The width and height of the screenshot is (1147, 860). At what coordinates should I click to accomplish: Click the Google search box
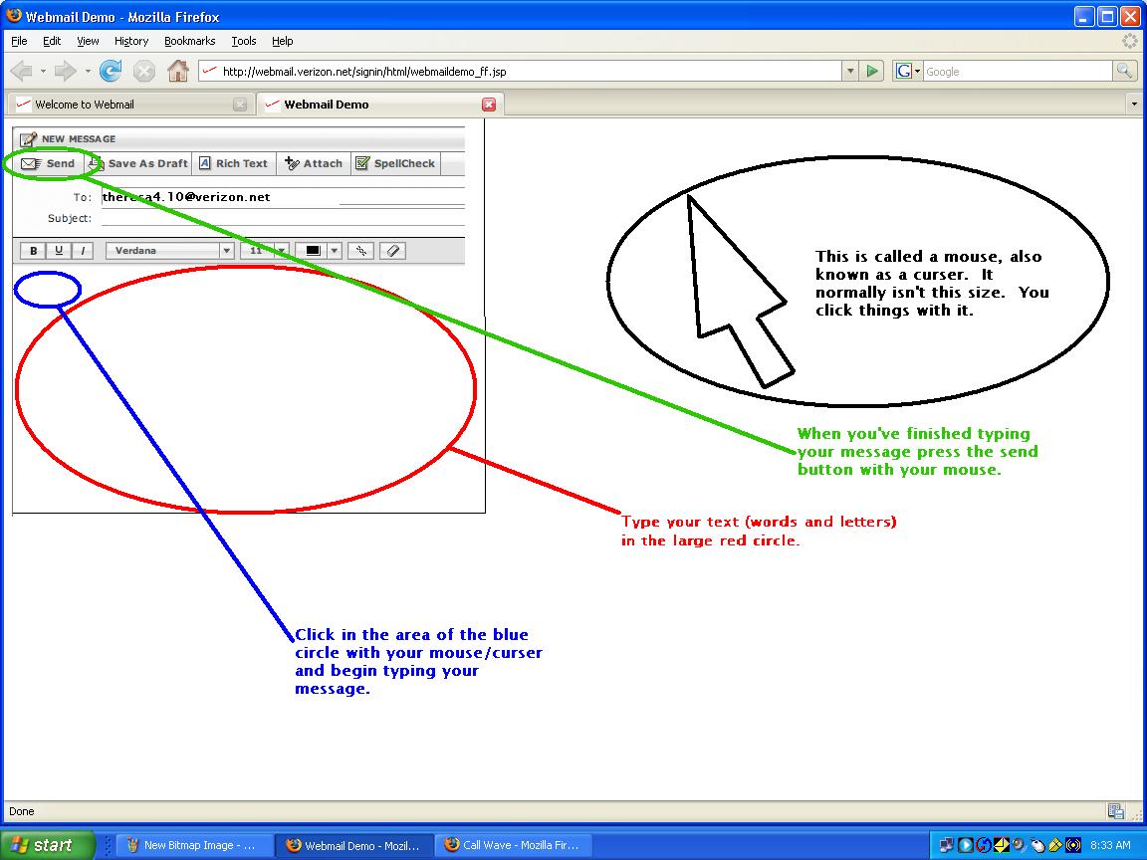[1018, 71]
